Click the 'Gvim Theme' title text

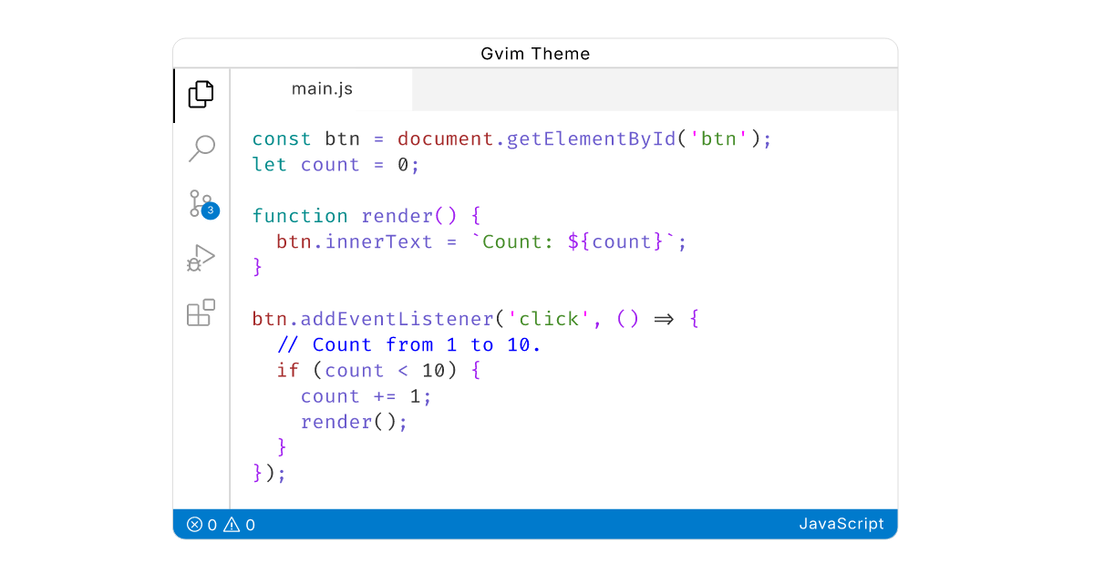pos(535,54)
